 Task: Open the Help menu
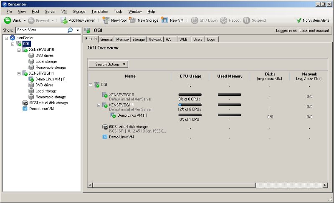click(151, 12)
